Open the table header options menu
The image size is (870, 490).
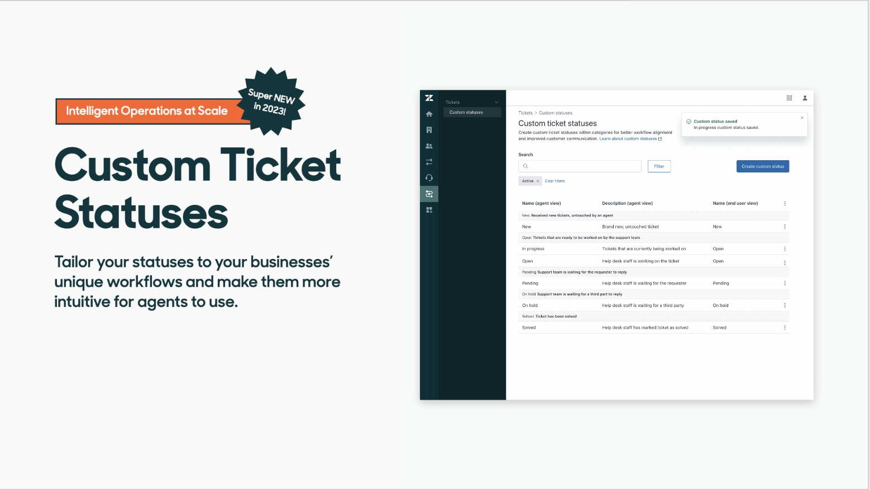(x=785, y=204)
